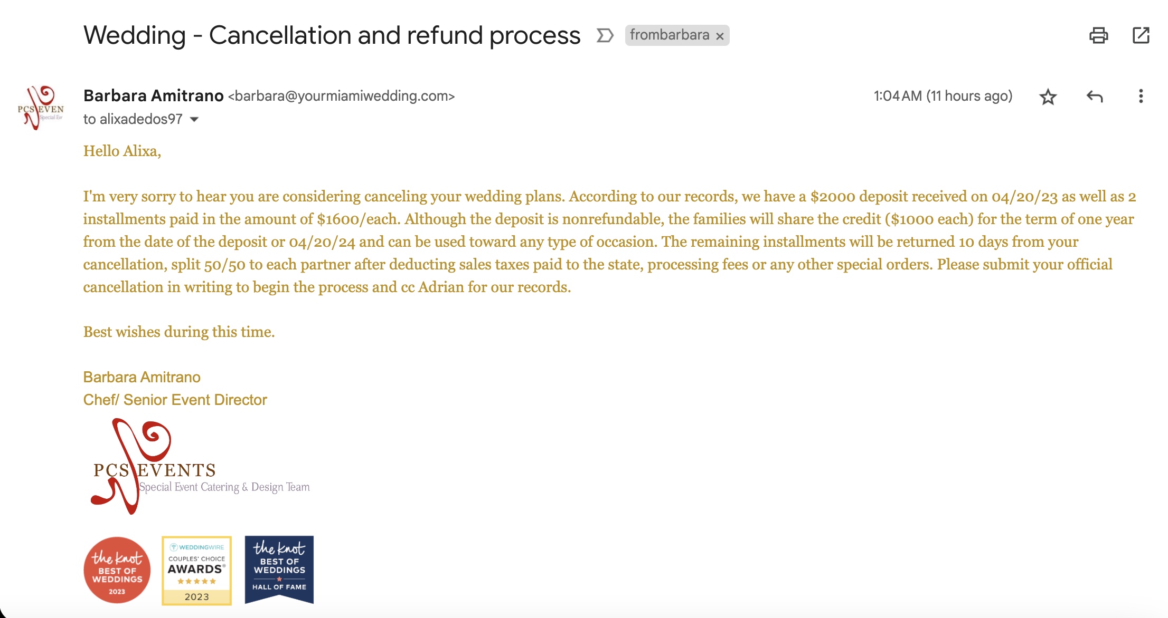Open the PCS Events signature logo

[x=201, y=466]
